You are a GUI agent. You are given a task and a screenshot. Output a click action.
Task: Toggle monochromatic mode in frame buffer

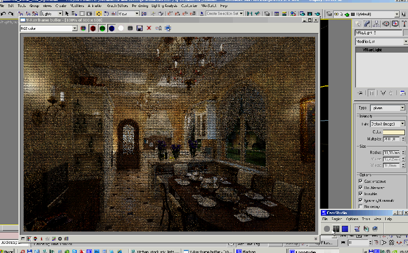pos(130,28)
